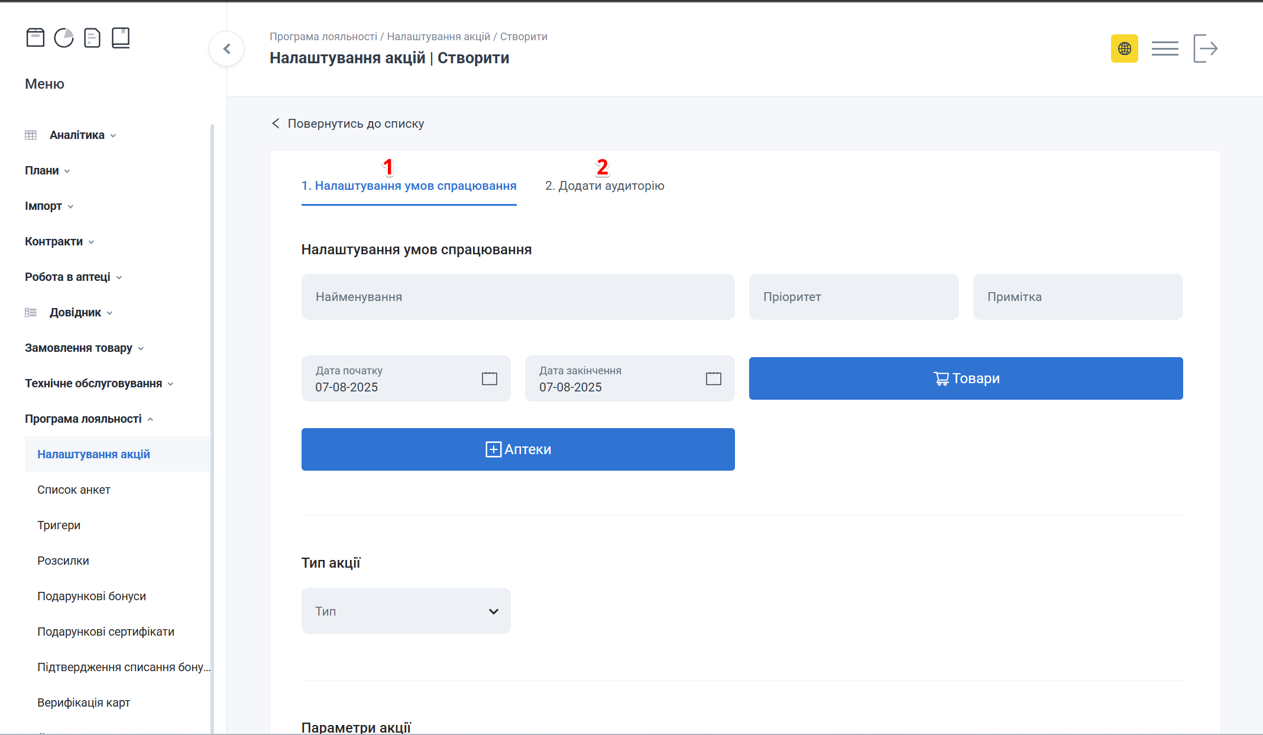Open the Дата закінчення calendar picker

coord(714,378)
